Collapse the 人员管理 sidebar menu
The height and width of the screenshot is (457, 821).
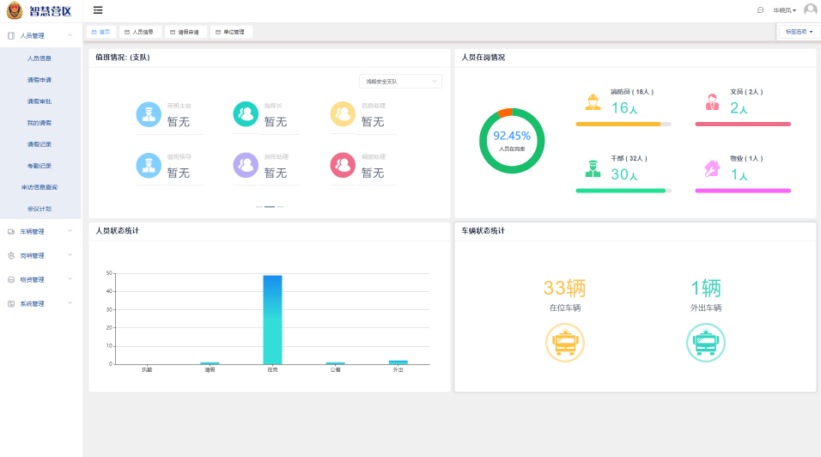coord(40,36)
